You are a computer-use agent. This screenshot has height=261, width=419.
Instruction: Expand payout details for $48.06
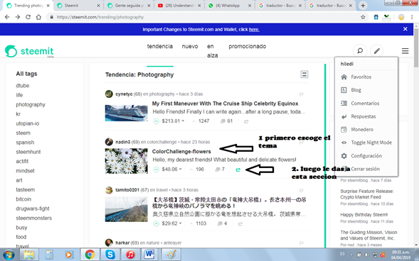coord(181,169)
